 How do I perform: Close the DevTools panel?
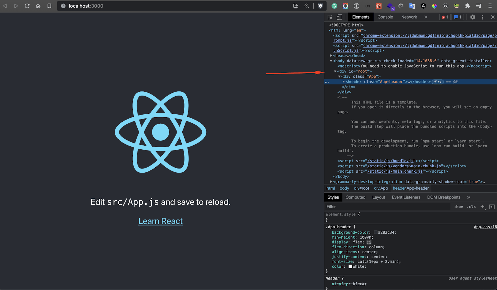493,17
